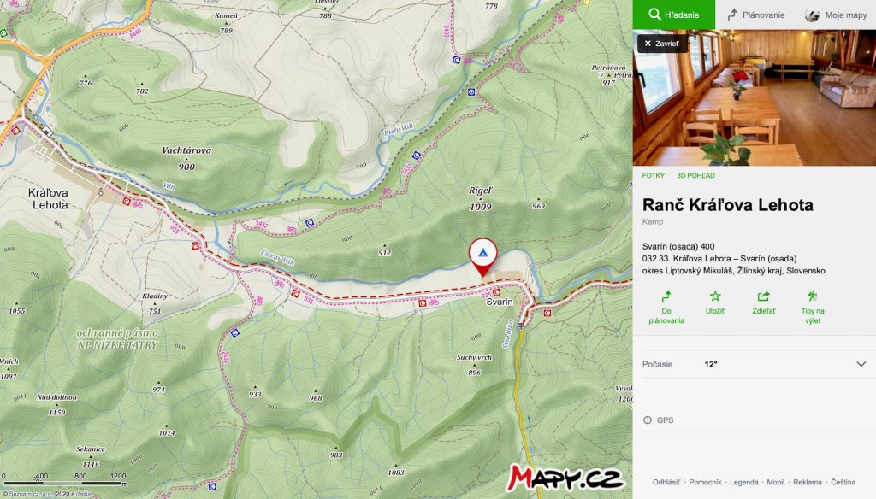876x499 pixels.
Task: Close the photo panel with Zavrieť
Action: 662,44
